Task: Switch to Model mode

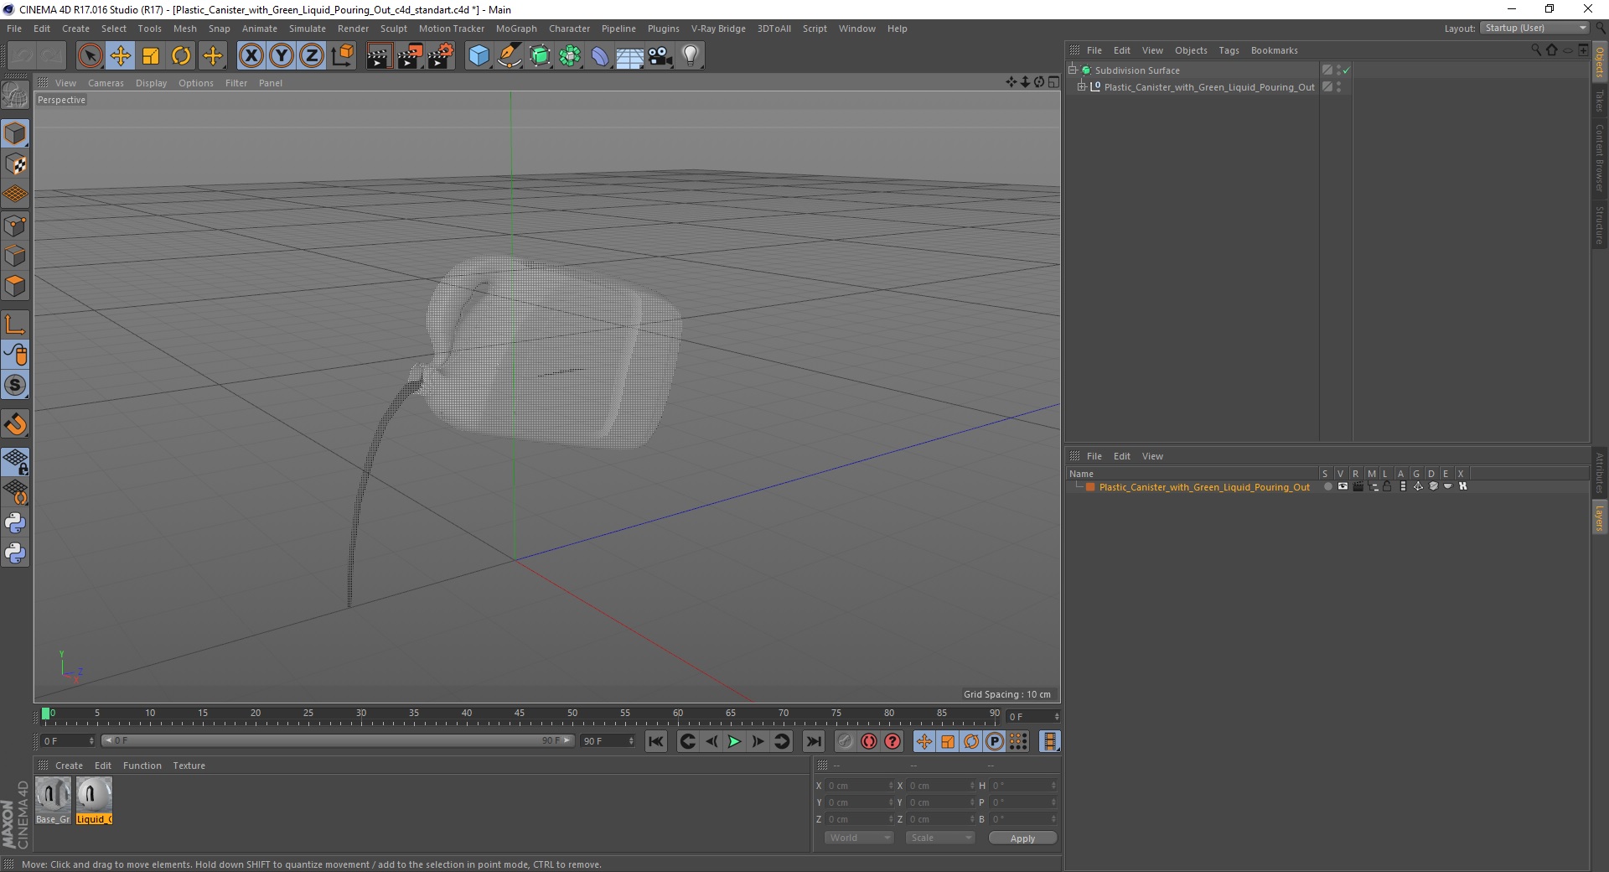Action: tap(15, 134)
